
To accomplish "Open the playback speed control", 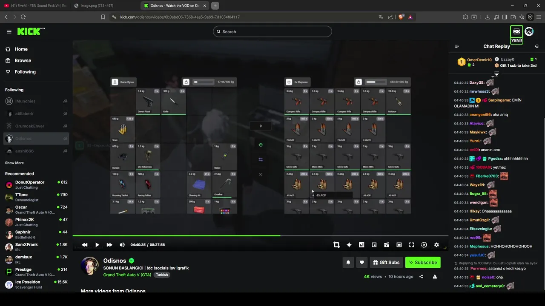I will (x=424, y=245).
